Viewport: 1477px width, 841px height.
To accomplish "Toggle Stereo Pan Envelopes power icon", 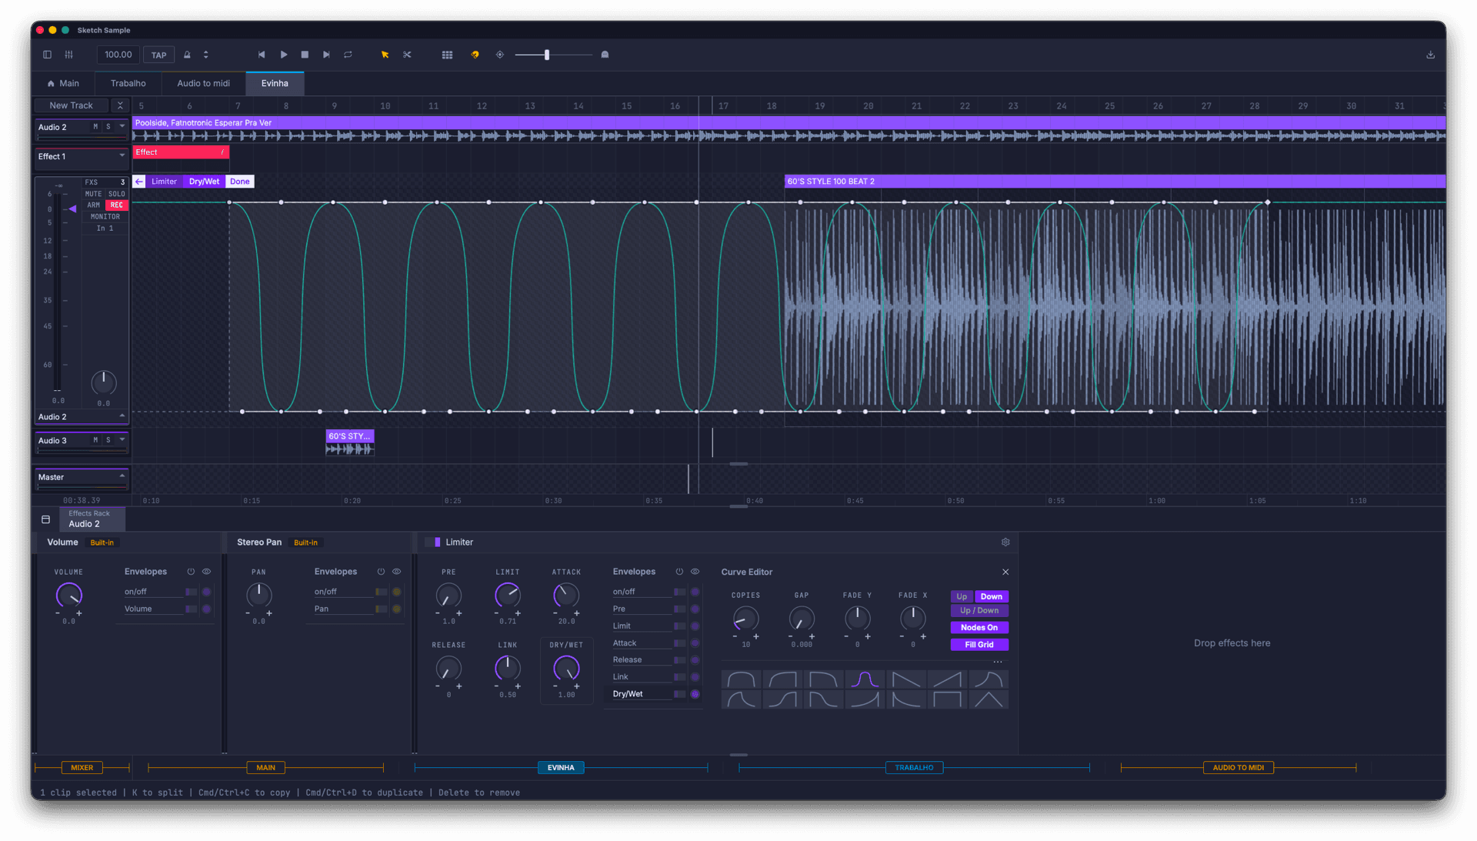I will (381, 572).
